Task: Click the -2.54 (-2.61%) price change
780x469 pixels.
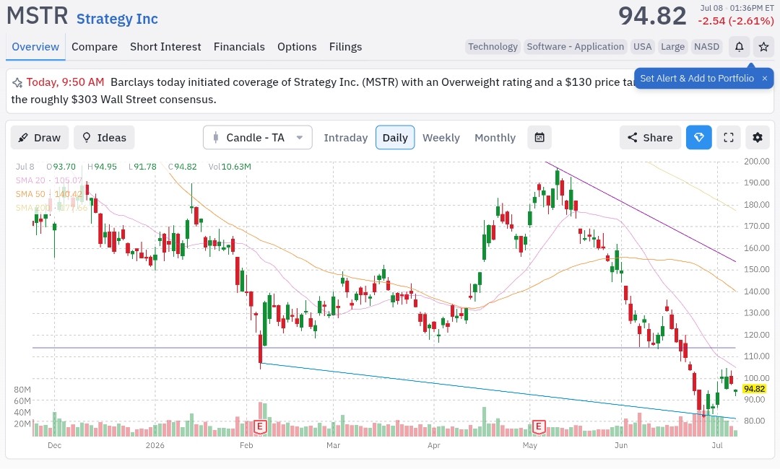Action: (736, 21)
